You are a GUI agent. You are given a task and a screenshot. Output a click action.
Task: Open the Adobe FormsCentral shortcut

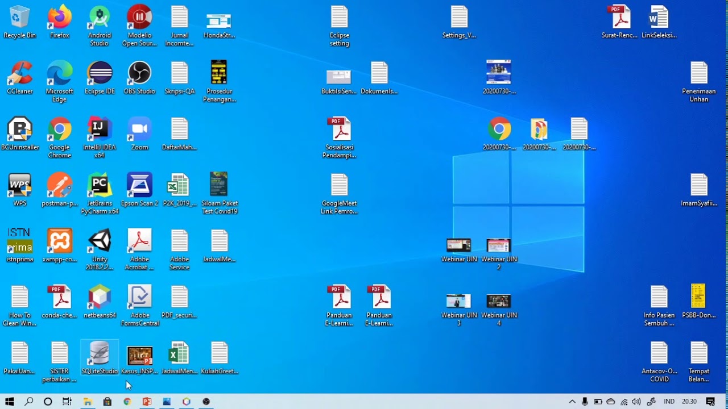(139, 306)
